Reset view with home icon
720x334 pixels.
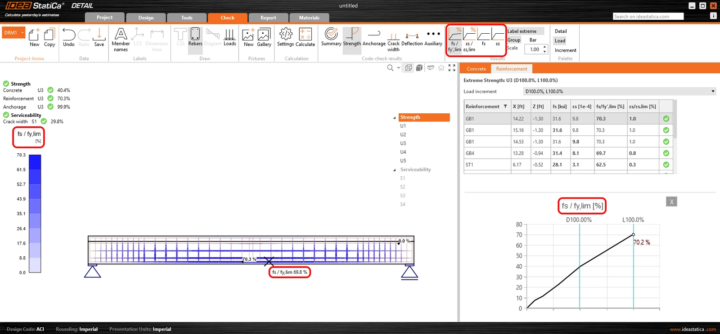click(x=441, y=68)
